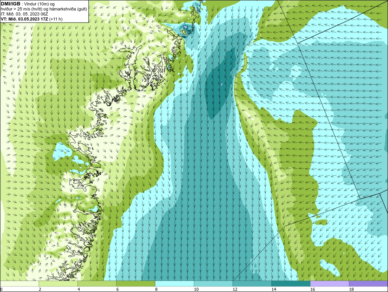Click the legend scale label '10'
The height and width of the screenshot is (292, 388).
coord(196,289)
